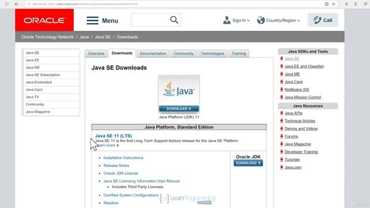Switch to the Technologies tab
This screenshot has width=370, height=208.
(x=212, y=54)
